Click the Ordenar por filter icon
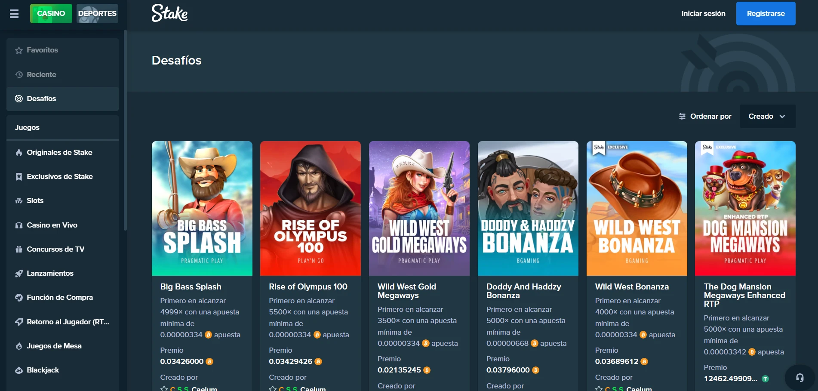Screen dimensions: 818x391 (x=682, y=116)
